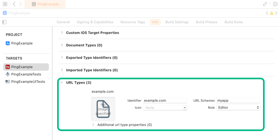Click the related items grid icon
Image resolution: width=279 pixels, height=140 pixels.
pos(5,4)
